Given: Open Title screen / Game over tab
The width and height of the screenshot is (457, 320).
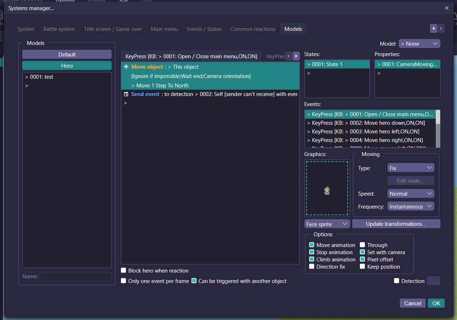Looking at the screenshot, I should 113,29.
